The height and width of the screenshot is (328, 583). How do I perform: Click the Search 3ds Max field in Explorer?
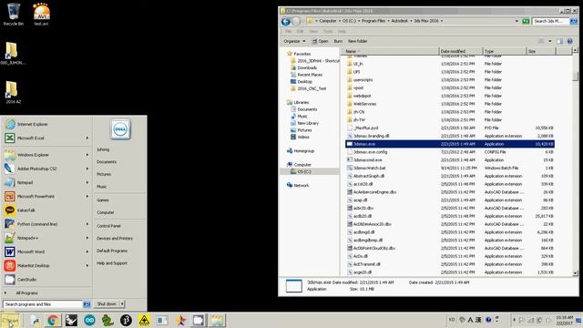pyautogui.click(x=550, y=21)
